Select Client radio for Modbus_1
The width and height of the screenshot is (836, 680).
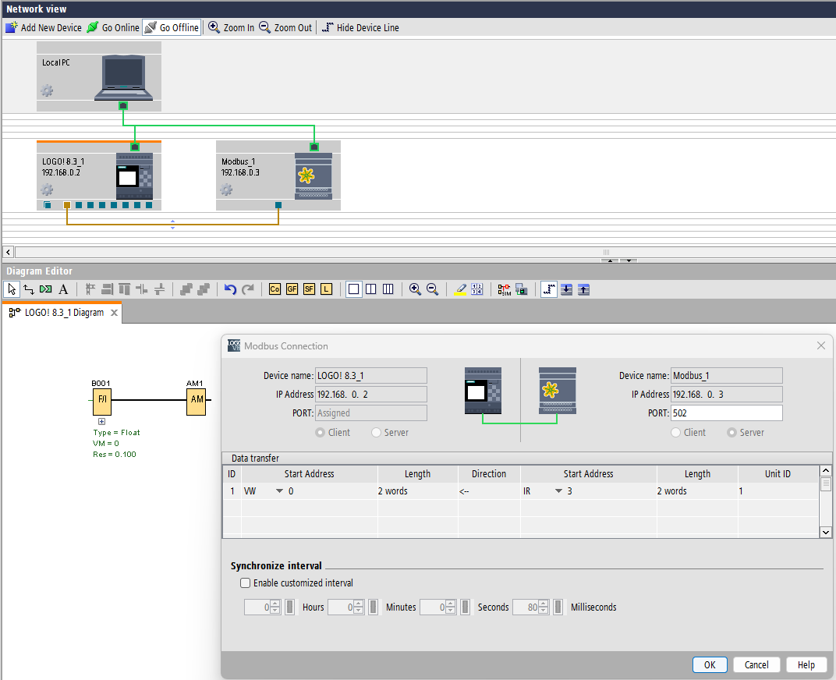tap(675, 433)
